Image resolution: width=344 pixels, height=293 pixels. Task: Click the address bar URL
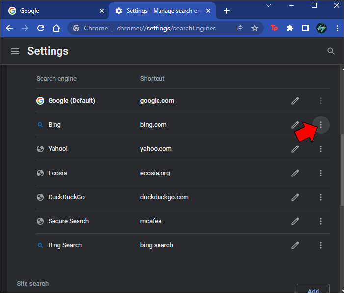point(166,28)
